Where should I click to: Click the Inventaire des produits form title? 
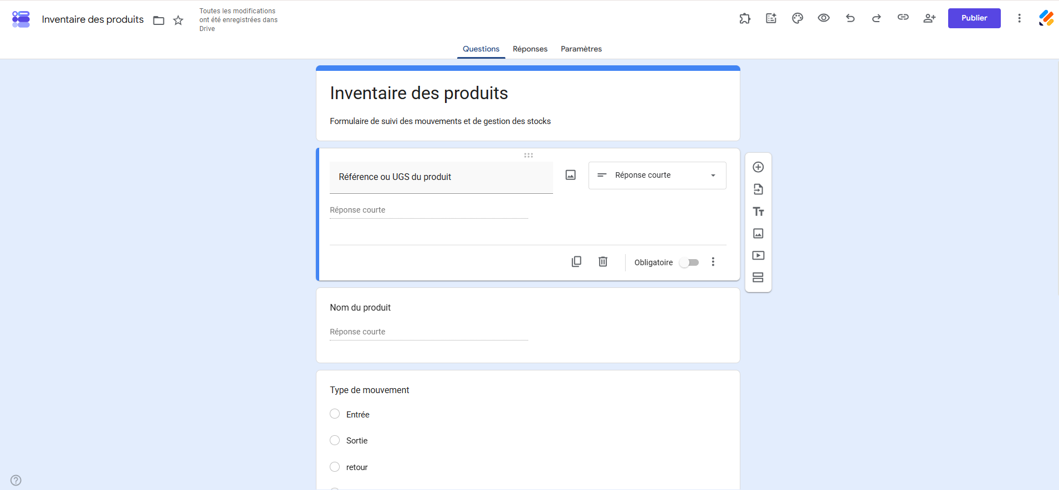coord(419,93)
